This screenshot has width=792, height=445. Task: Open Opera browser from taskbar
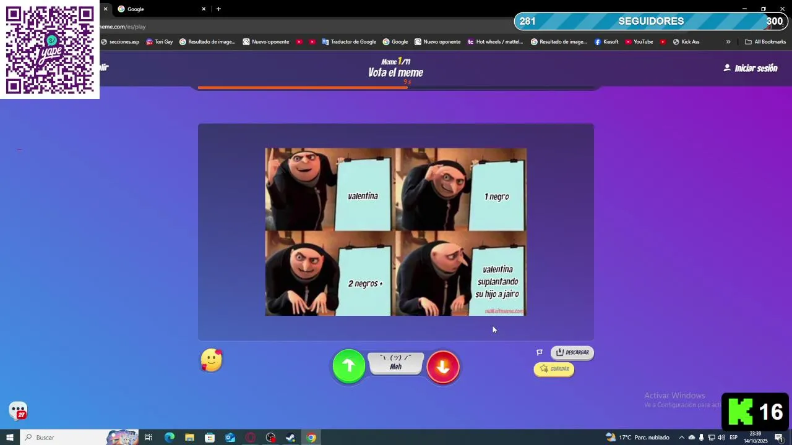tap(251, 438)
